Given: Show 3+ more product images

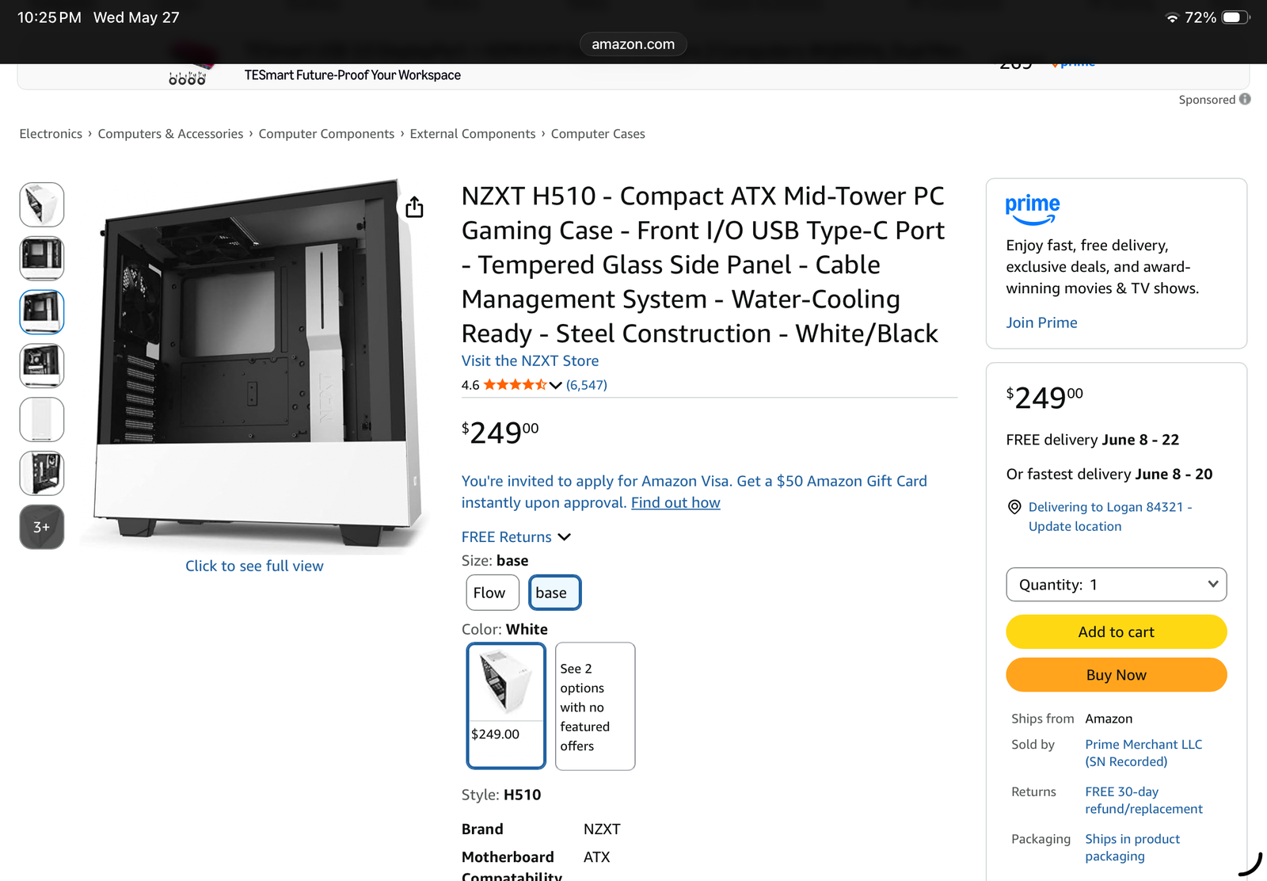Looking at the screenshot, I should tap(42, 527).
